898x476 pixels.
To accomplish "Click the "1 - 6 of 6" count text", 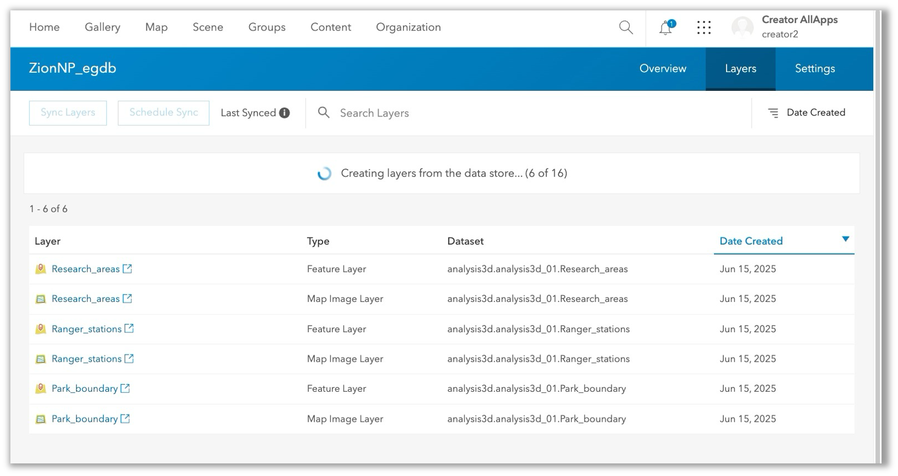I will tap(48, 209).
